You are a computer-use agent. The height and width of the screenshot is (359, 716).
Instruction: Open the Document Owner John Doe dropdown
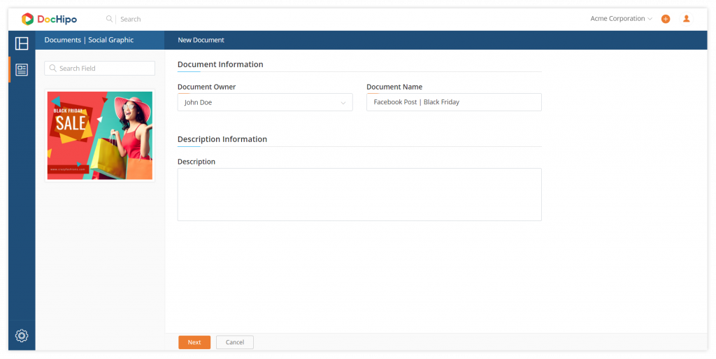[265, 102]
